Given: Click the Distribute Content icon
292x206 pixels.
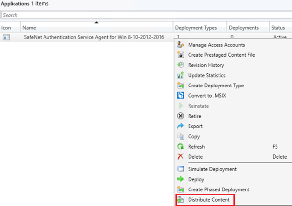Looking at the screenshot, I should click(x=180, y=200).
